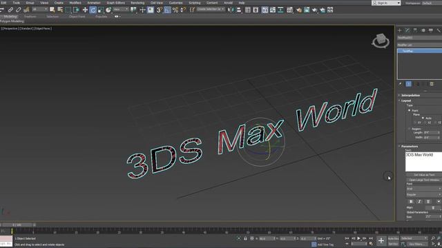
Task: Open the Workspaces Default dropdown
Action: coord(431,3)
